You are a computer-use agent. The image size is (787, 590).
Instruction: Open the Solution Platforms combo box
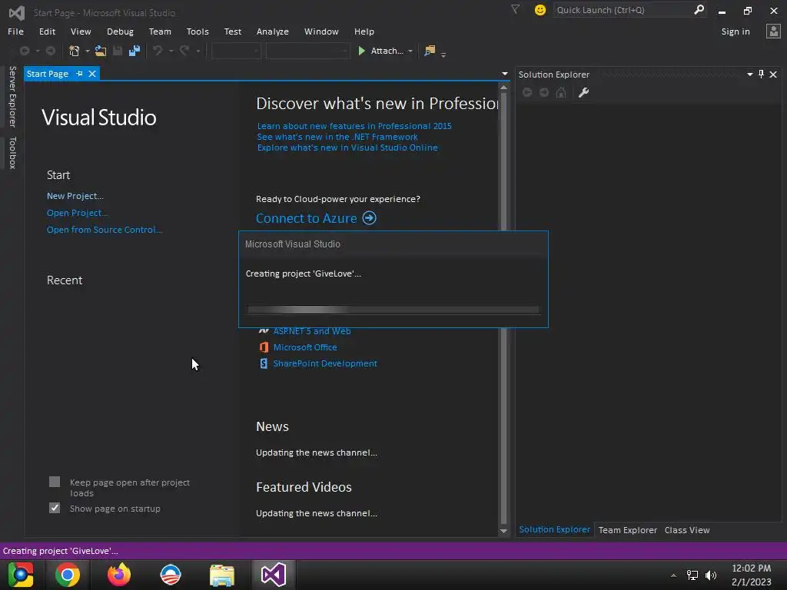[x=307, y=51]
